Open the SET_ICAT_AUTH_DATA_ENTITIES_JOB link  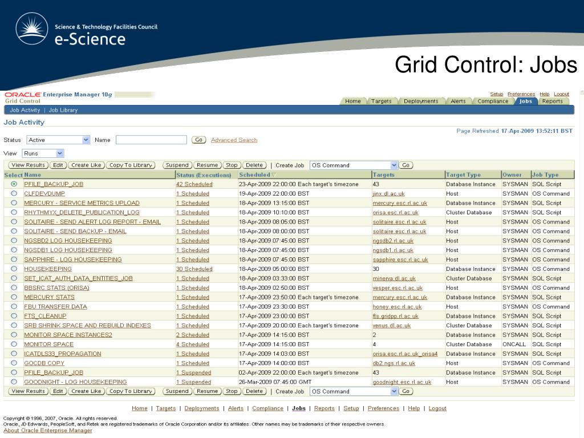(x=78, y=278)
